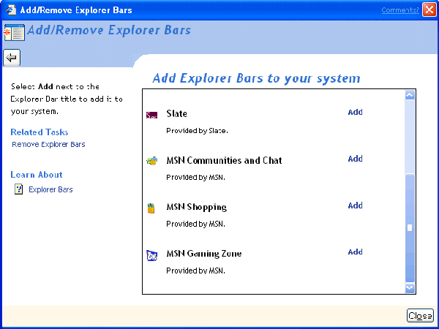Click the Close button at bottom
Viewport: 439px width, 329px height.
(x=420, y=316)
